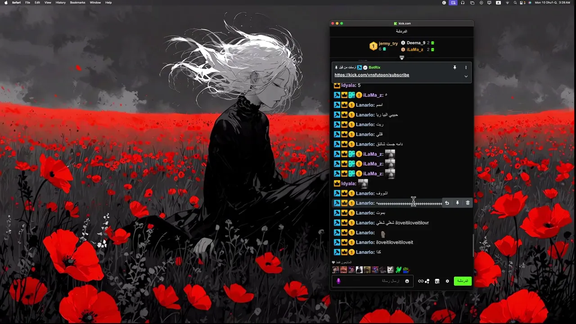This screenshot has height=324, width=576.
Task: Open the Edit menu
Action: tap(37, 3)
